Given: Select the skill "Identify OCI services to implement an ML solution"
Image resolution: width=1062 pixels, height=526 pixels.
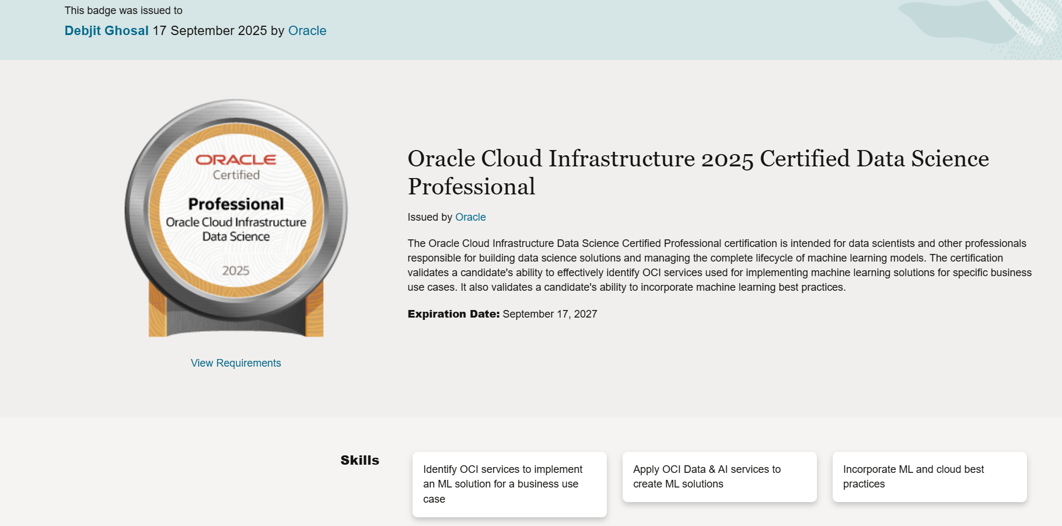Looking at the screenshot, I should click(509, 484).
